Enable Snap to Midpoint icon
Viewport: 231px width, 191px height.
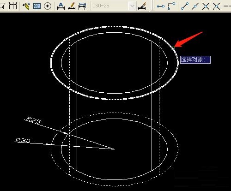(x=195, y=6)
